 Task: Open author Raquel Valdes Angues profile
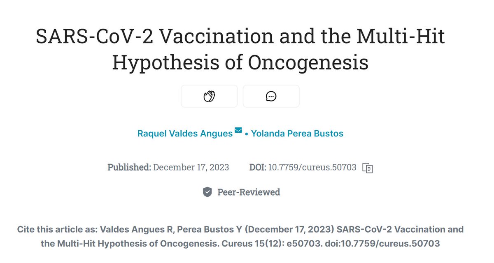pyautogui.click(x=185, y=134)
